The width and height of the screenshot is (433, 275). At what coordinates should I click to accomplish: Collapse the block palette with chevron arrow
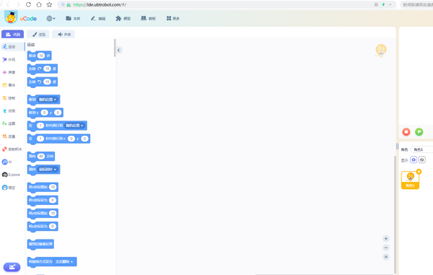[x=119, y=50]
